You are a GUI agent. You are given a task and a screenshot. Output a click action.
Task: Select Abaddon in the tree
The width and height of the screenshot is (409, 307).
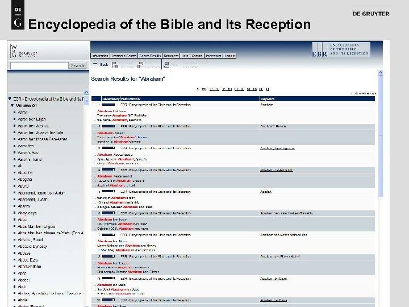click(25, 173)
